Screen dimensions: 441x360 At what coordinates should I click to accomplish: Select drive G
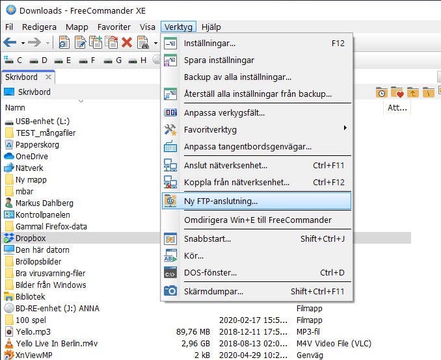[113, 60]
